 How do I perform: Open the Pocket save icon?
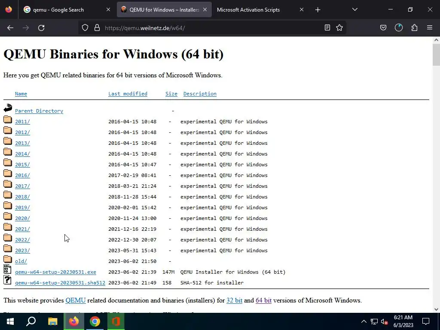(x=383, y=27)
